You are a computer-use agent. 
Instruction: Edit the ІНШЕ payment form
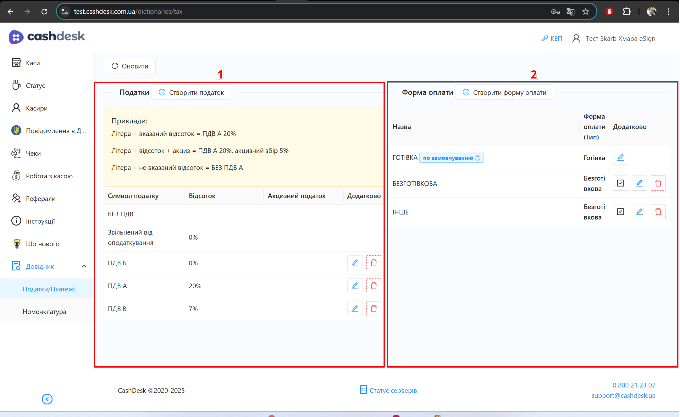pyautogui.click(x=639, y=212)
